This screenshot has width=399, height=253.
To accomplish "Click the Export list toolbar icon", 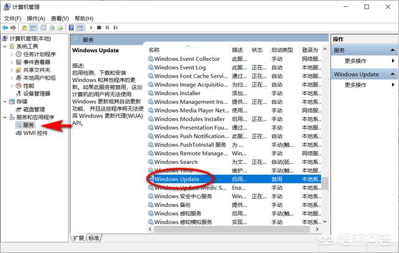I will [60, 27].
